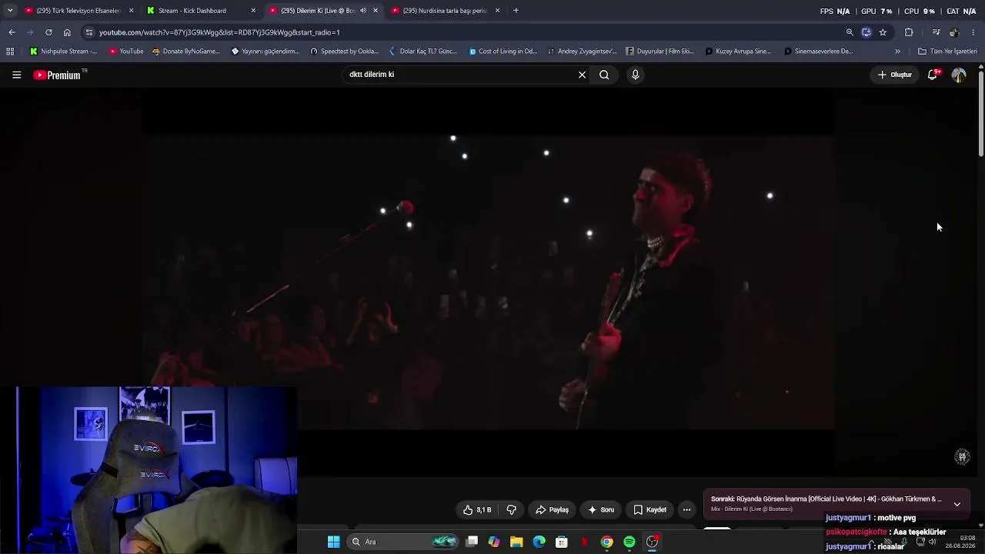Open Spotify from the taskbar

click(x=629, y=542)
